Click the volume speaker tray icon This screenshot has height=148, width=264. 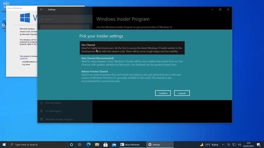click(x=240, y=144)
